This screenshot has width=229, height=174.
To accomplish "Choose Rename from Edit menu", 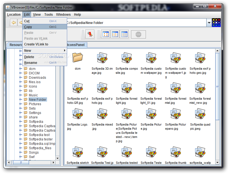I will (45, 63).
